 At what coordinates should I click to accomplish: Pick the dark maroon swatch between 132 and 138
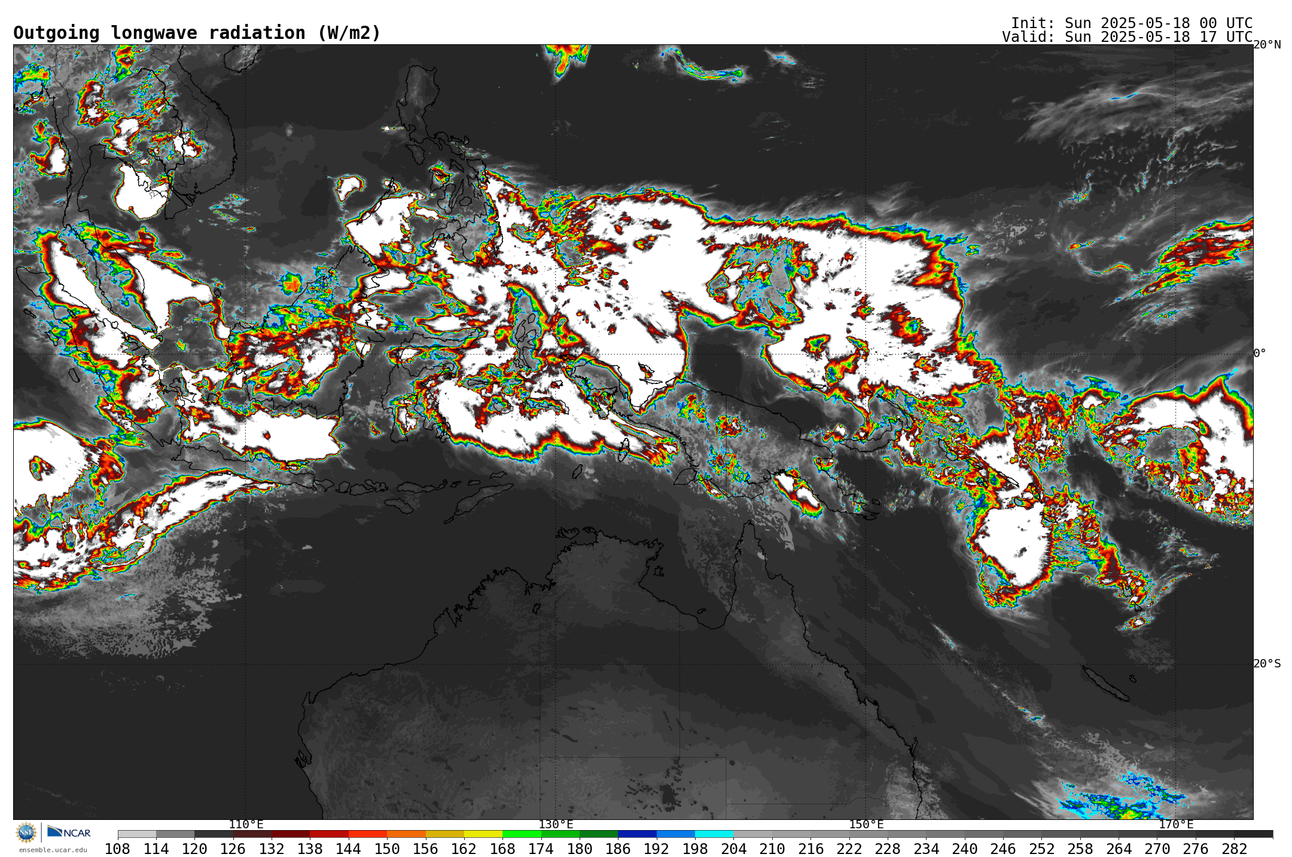tap(291, 834)
